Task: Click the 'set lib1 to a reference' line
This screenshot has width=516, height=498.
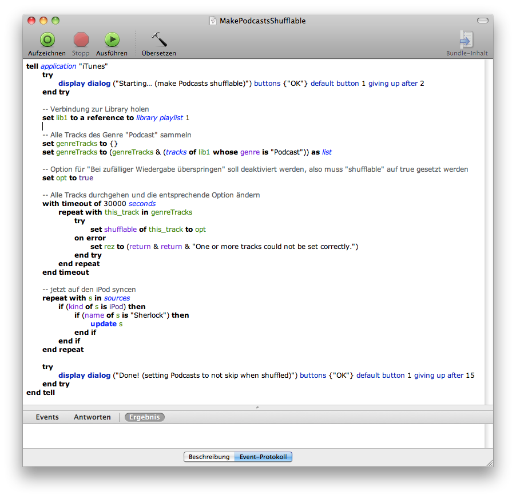Action: coord(116,117)
